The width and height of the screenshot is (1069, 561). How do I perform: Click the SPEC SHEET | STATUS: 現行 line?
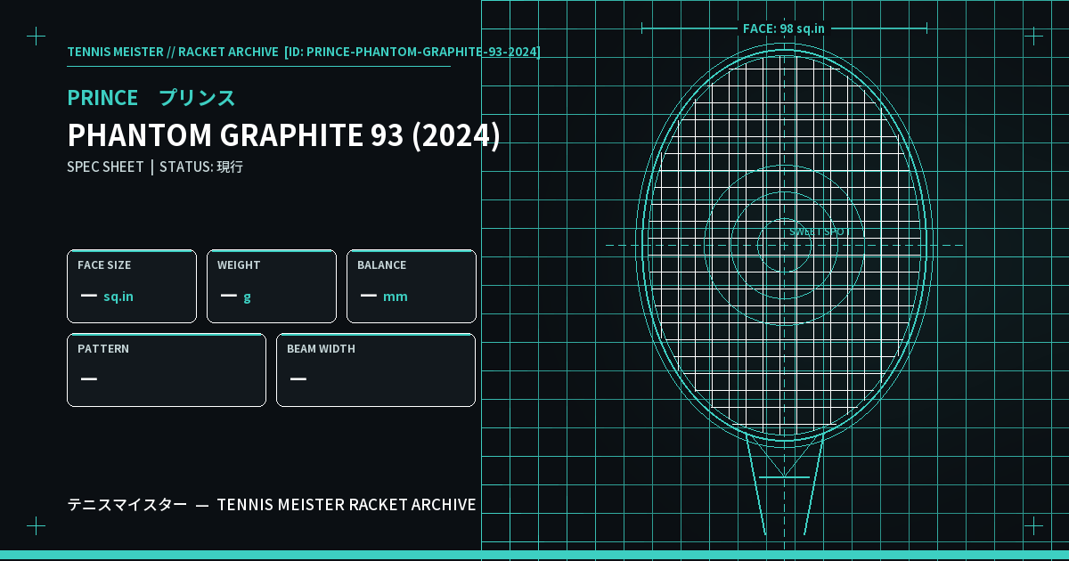point(155,167)
